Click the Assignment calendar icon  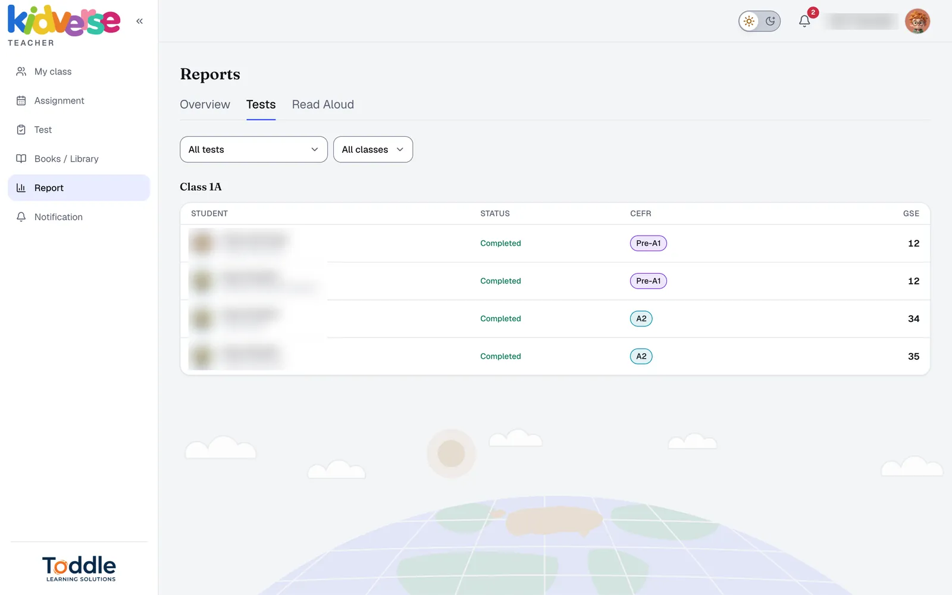tap(21, 101)
